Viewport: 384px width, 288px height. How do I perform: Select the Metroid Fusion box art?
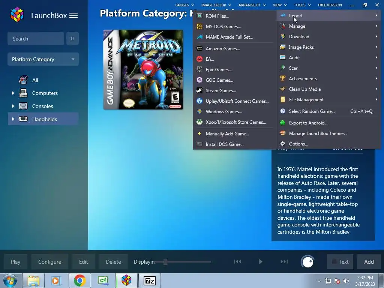point(143,69)
